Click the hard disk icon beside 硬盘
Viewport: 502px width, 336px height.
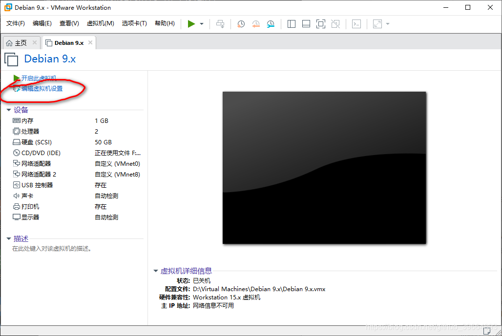click(16, 142)
